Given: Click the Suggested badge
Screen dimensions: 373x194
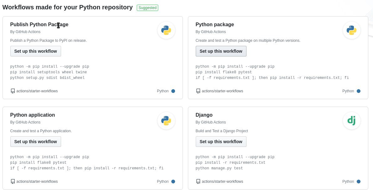Looking at the screenshot, I should [148, 8].
